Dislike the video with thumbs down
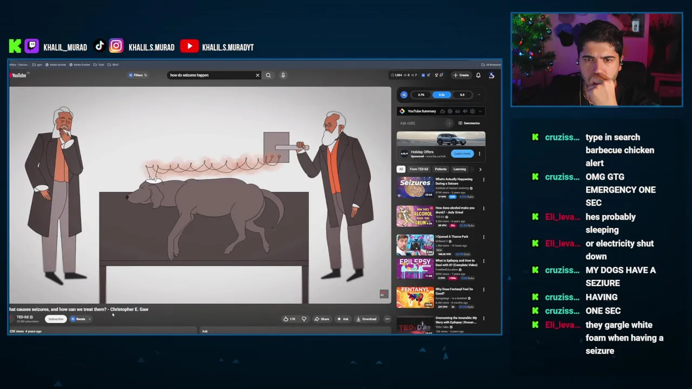692x389 pixels. (x=304, y=319)
